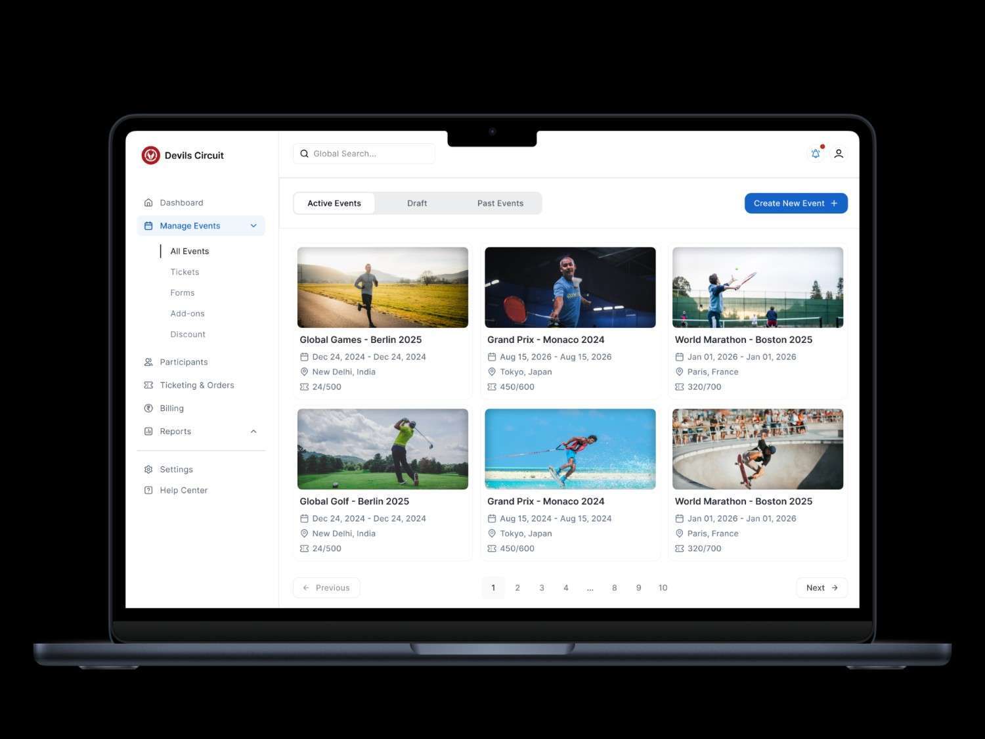The height and width of the screenshot is (739, 985).
Task: Open the Help Center question icon
Action: (x=147, y=489)
